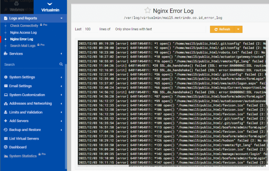This screenshot has height=171, width=269.
Task: Open the Dashboard link
Action: point(18,147)
